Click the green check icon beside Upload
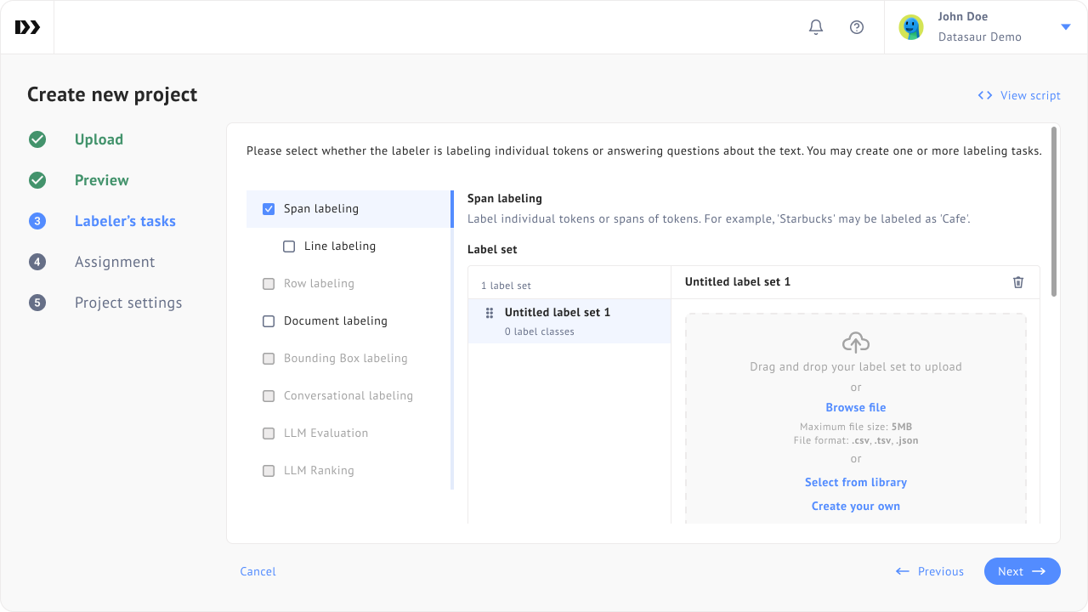The image size is (1088, 612). coord(37,139)
